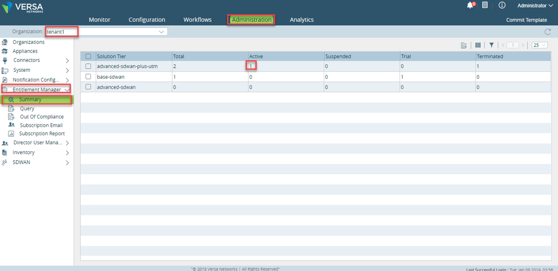The width and height of the screenshot is (558, 271).
Task: Click Active count link for advanced-sdwan-plus-utm
Action: pos(251,66)
